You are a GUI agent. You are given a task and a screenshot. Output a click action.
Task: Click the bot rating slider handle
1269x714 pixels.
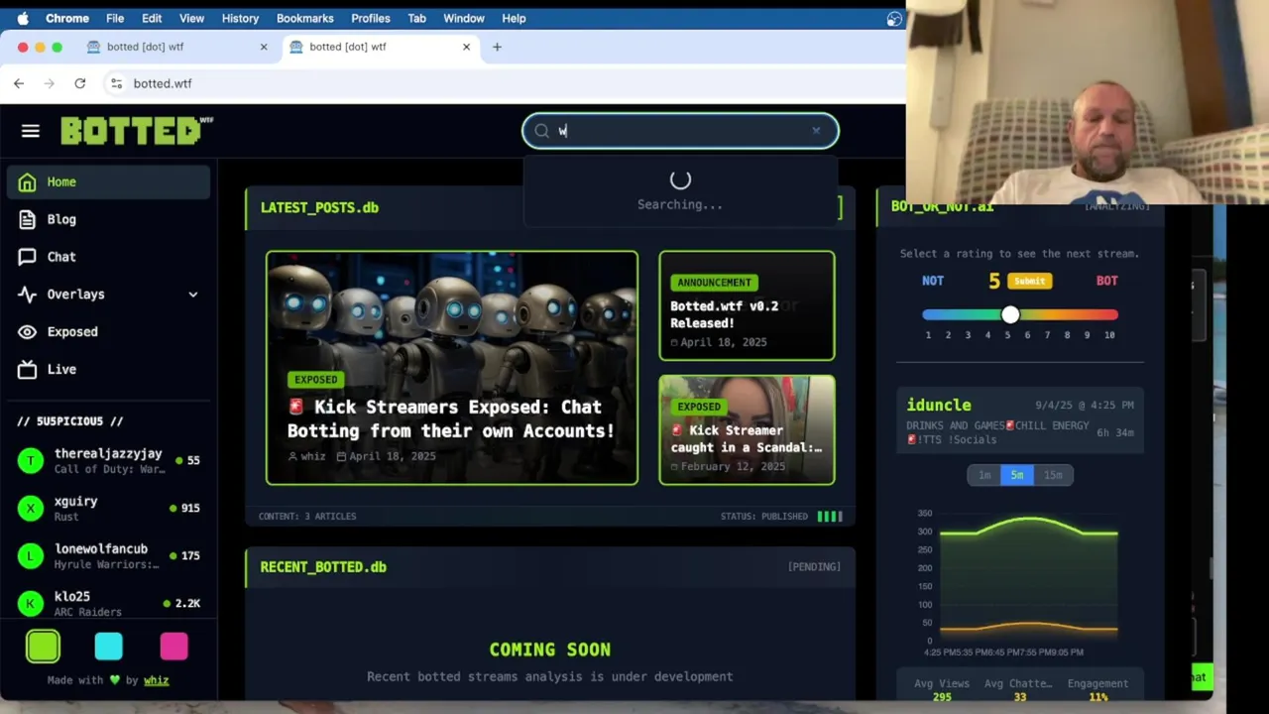1009,314
